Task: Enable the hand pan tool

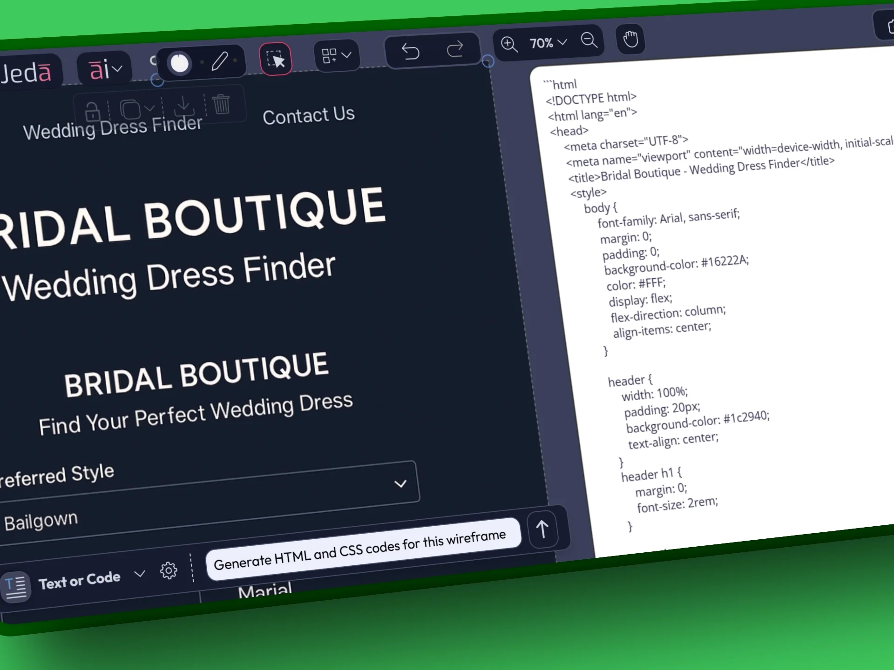Action: [630, 39]
